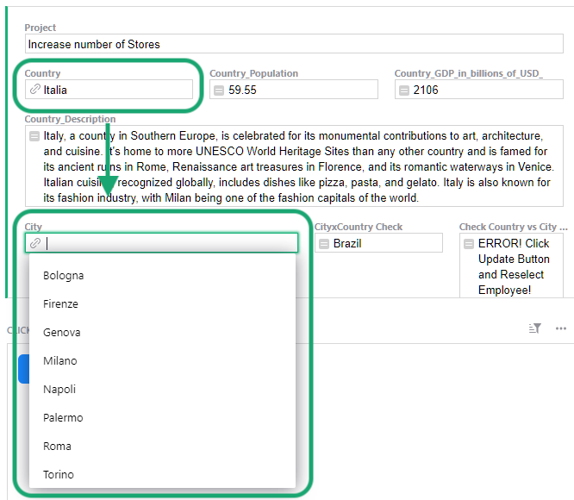Select Torino at the list bottom
The width and height of the screenshot is (574, 500).
point(59,475)
